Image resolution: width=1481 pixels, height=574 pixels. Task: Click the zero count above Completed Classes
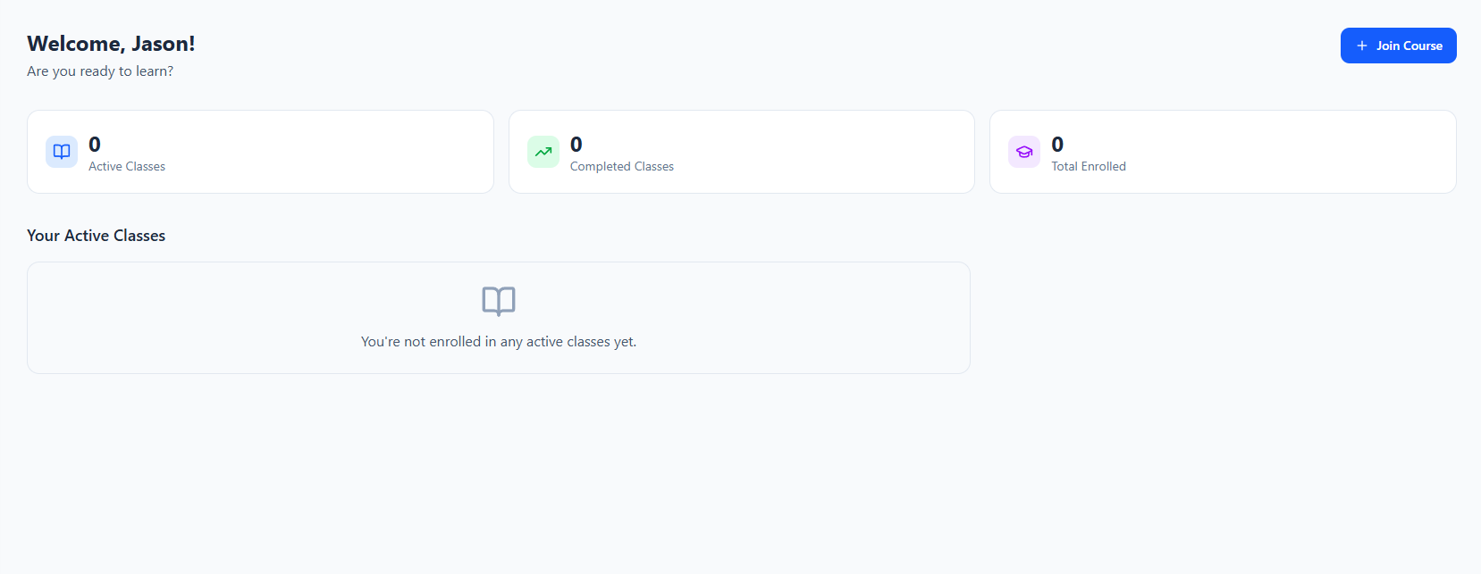[x=576, y=145]
